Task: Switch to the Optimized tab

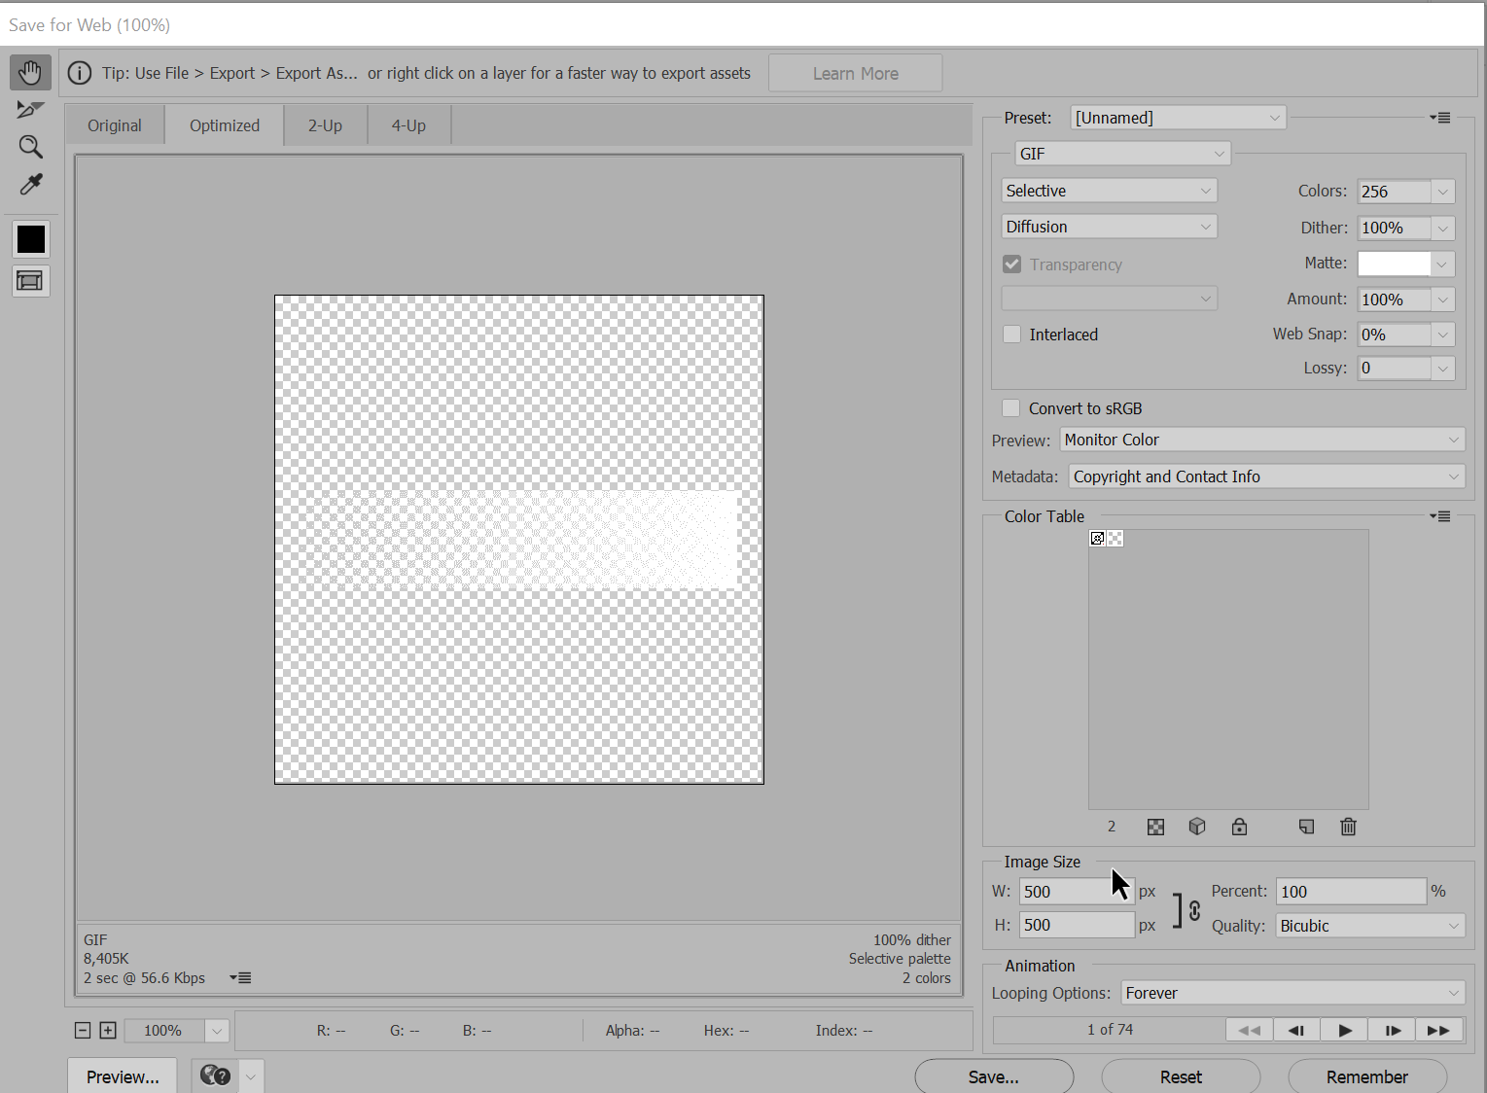Action: point(225,125)
